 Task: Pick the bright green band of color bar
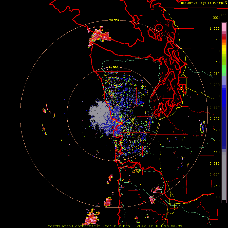pos(224,69)
